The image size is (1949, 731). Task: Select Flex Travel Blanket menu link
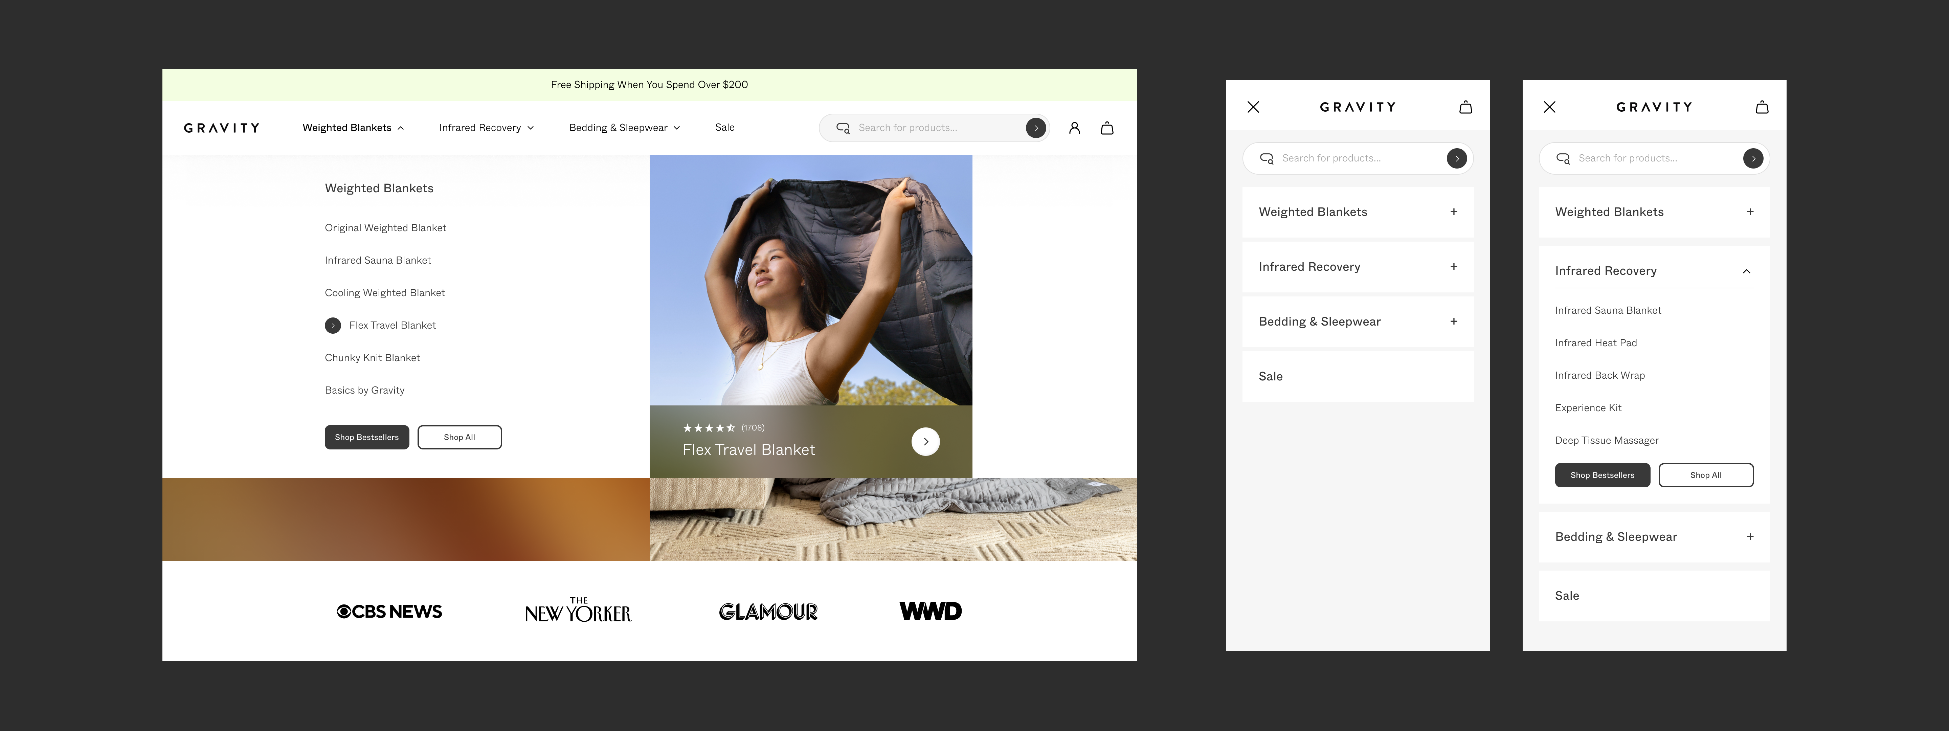click(x=392, y=325)
